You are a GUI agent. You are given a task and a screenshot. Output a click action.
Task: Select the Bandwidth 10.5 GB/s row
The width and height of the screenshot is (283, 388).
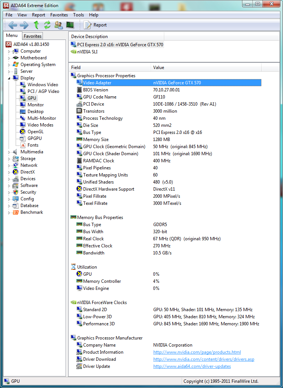[x=166, y=253]
